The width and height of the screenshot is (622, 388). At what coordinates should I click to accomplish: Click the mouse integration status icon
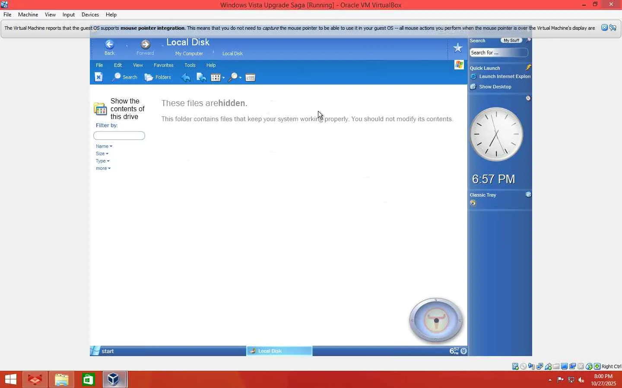tap(589, 366)
